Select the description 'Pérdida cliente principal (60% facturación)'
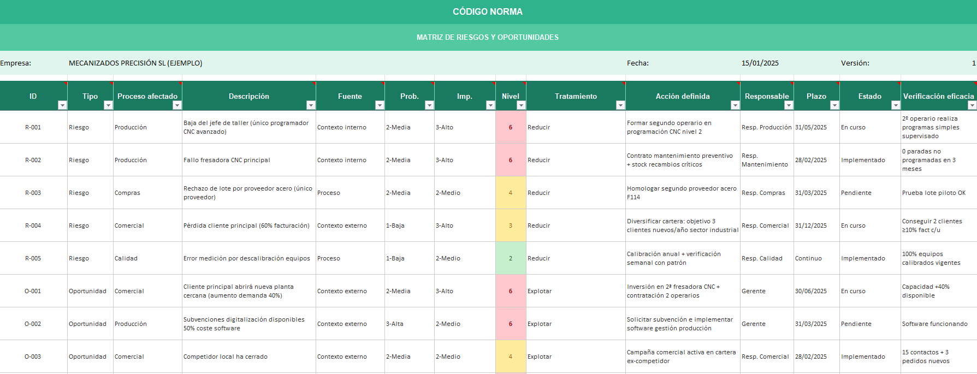Image resolution: width=977 pixels, height=374 pixels. click(x=249, y=225)
